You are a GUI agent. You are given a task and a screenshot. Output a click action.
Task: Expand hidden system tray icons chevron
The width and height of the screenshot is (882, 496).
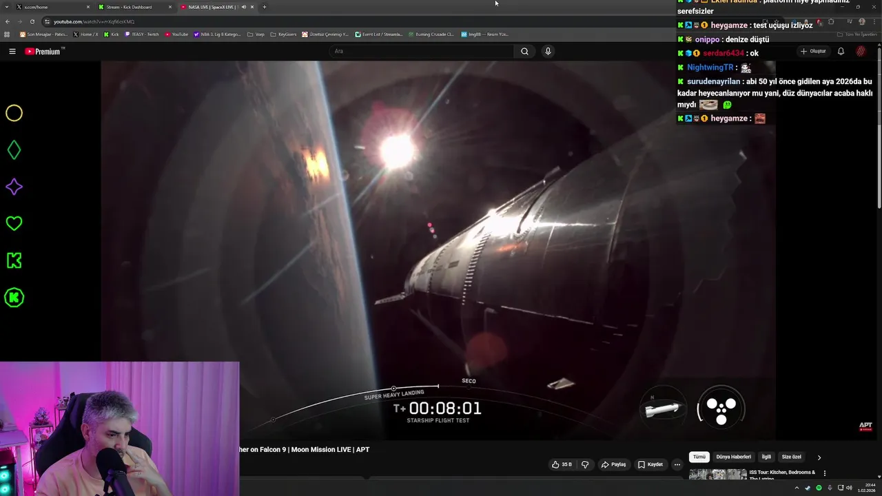[x=797, y=488]
